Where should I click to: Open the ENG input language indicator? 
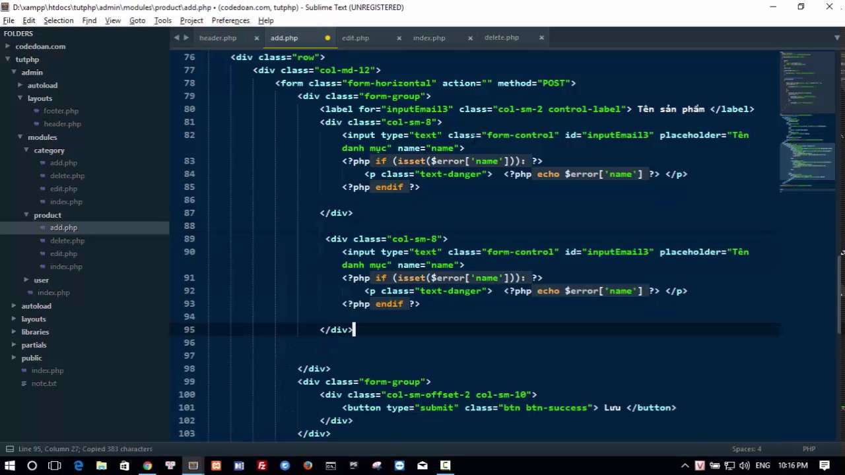point(762,466)
